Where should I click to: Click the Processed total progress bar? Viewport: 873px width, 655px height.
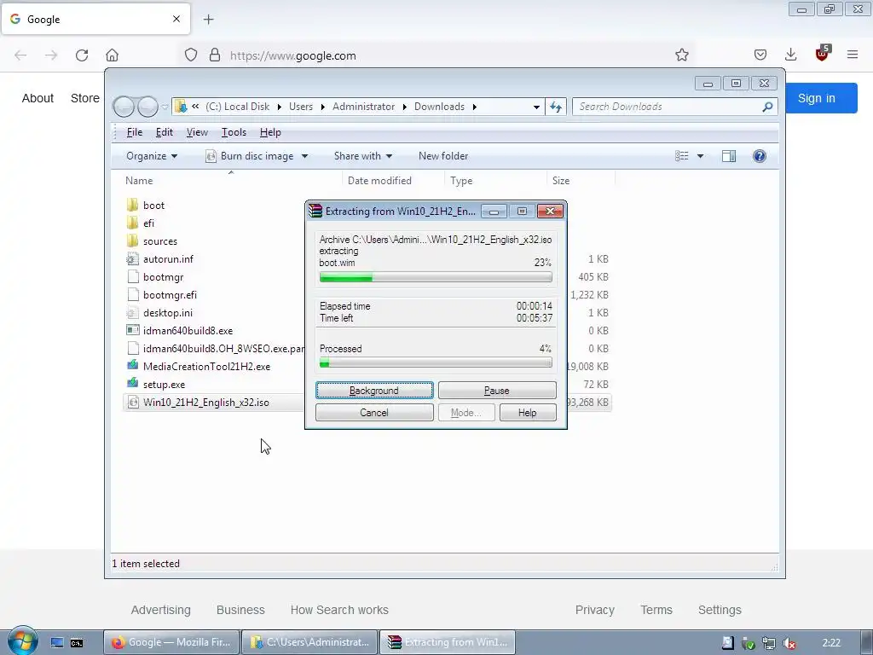click(x=436, y=363)
